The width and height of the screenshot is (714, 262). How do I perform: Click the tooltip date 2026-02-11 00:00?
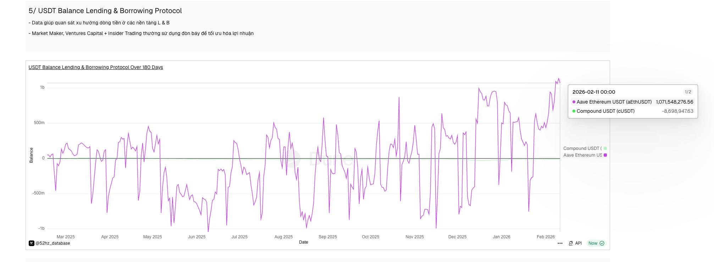[594, 92]
